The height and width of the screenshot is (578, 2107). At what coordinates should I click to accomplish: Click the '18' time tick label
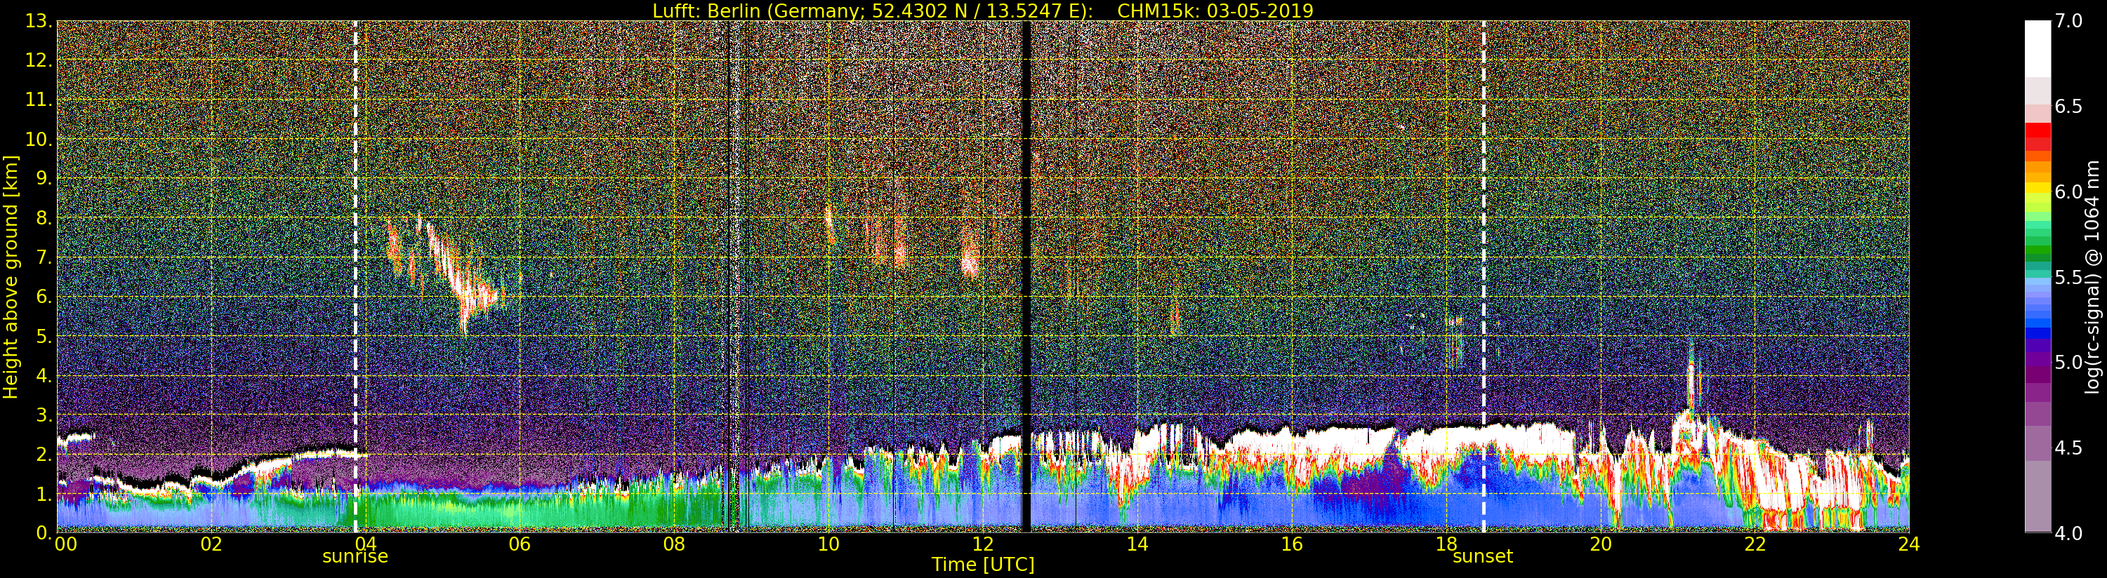1446,544
